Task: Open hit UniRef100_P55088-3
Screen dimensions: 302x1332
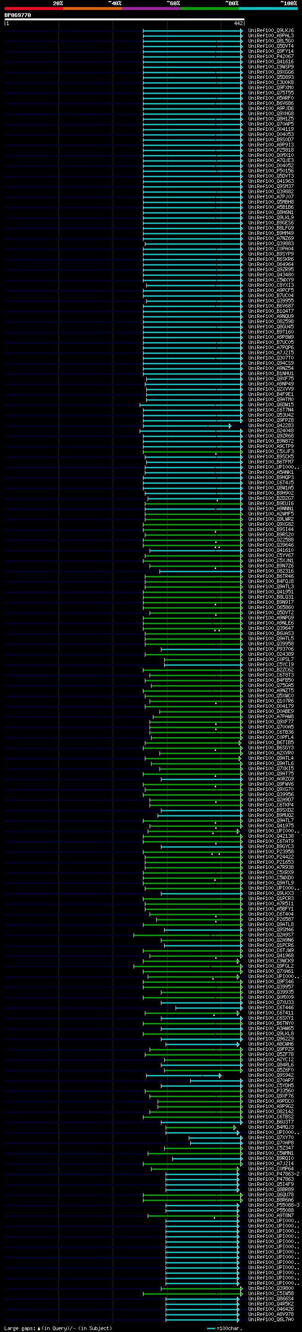Action: click(274, 1205)
